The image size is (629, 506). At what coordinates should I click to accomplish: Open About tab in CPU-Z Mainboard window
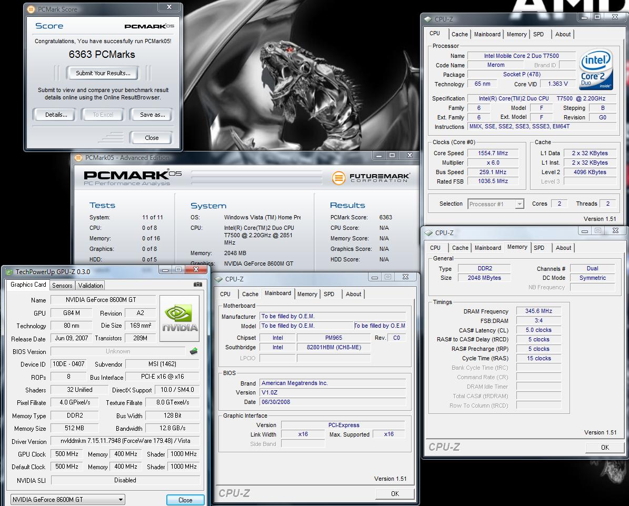click(x=353, y=294)
